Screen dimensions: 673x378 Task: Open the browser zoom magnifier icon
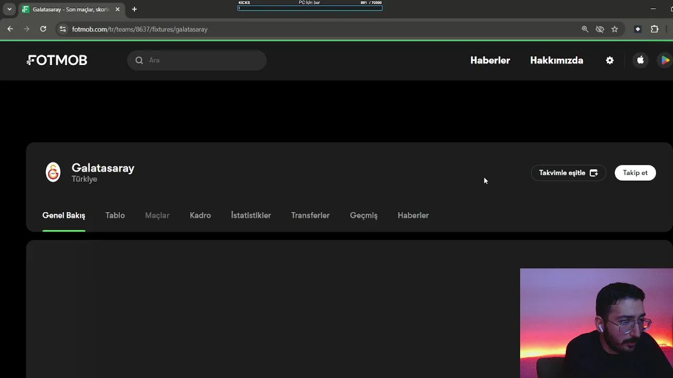(585, 29)
